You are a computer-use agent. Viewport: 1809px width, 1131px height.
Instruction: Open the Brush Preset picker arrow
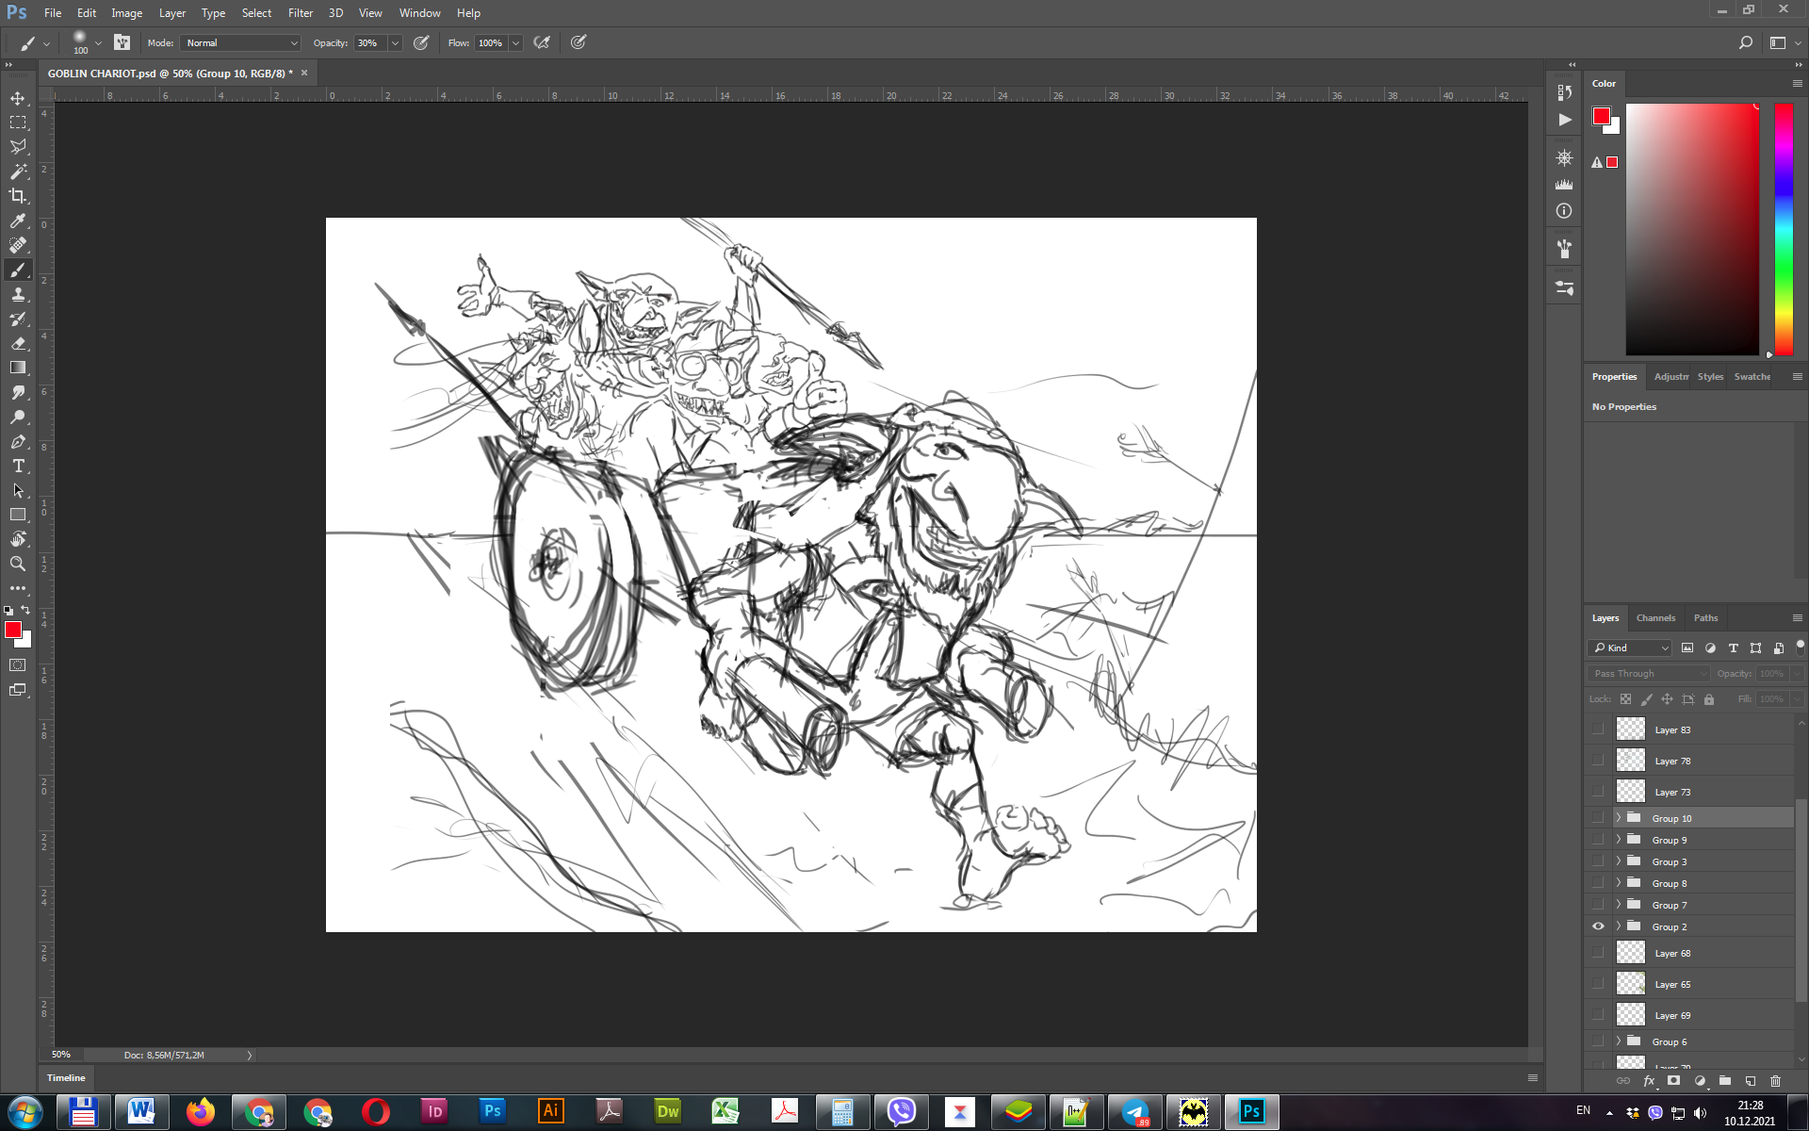pyautogui.click(x=98, y=42)
